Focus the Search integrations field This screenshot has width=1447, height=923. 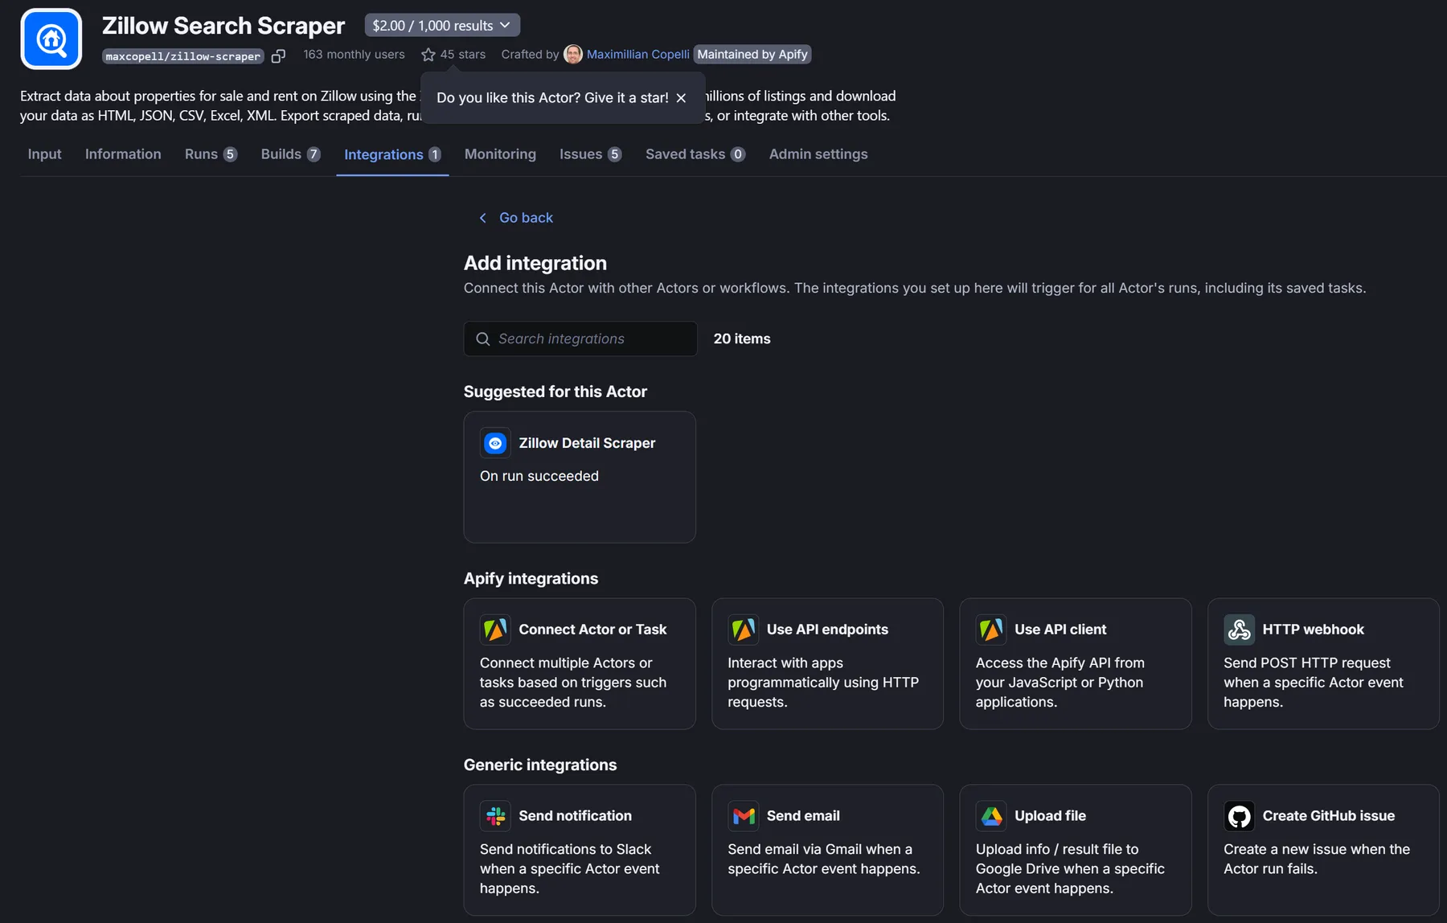pos(580,338)
